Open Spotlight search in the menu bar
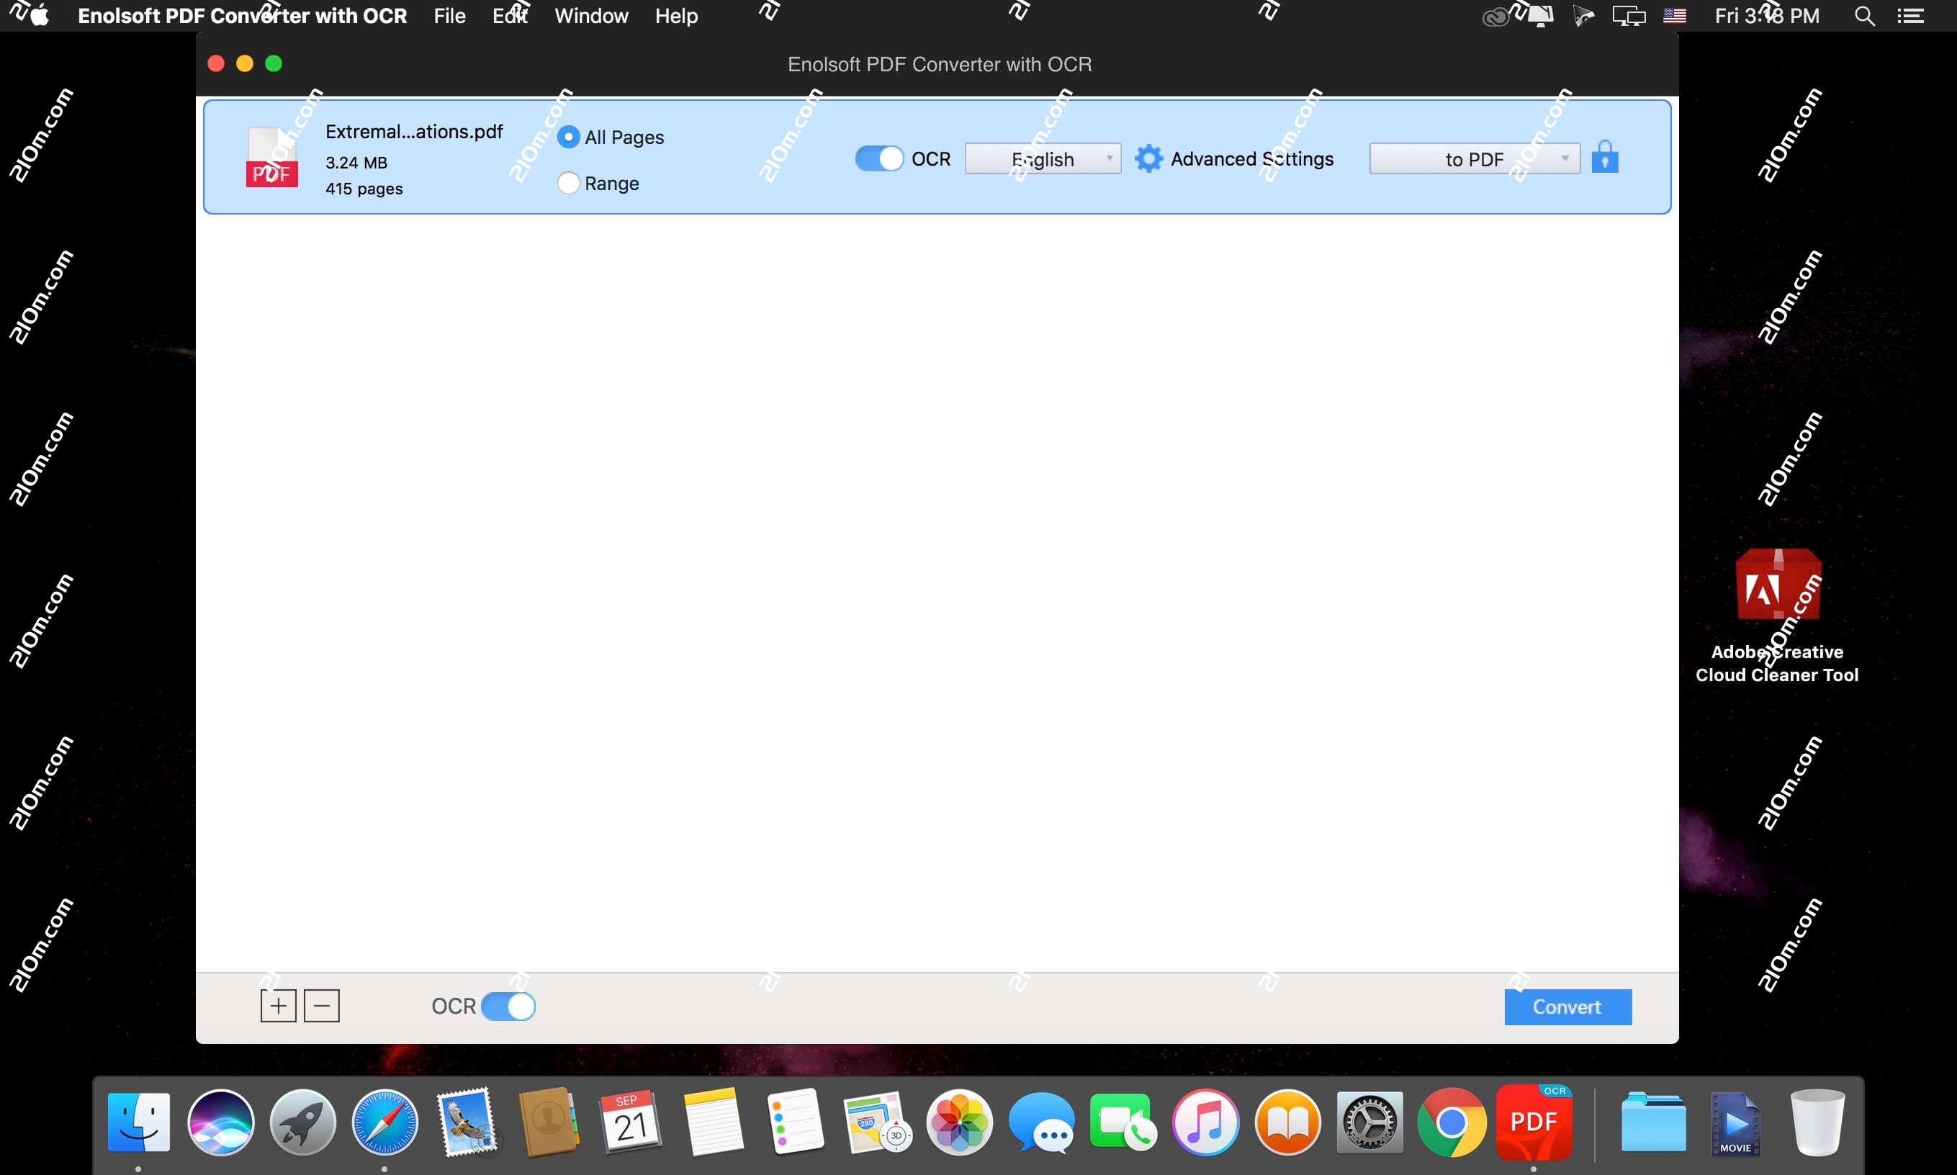Viewport: 1957px width, 1175px height. pos(1865,15)
